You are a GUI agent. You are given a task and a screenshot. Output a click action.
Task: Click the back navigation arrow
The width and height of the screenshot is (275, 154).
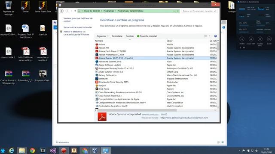[62, 11]
